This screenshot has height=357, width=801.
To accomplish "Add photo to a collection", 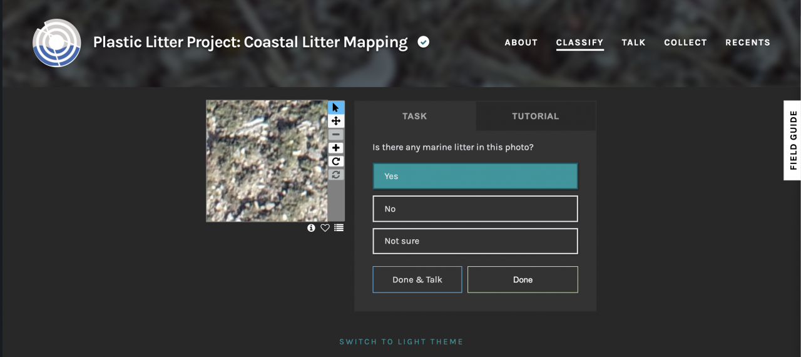I will coord(339,228).
